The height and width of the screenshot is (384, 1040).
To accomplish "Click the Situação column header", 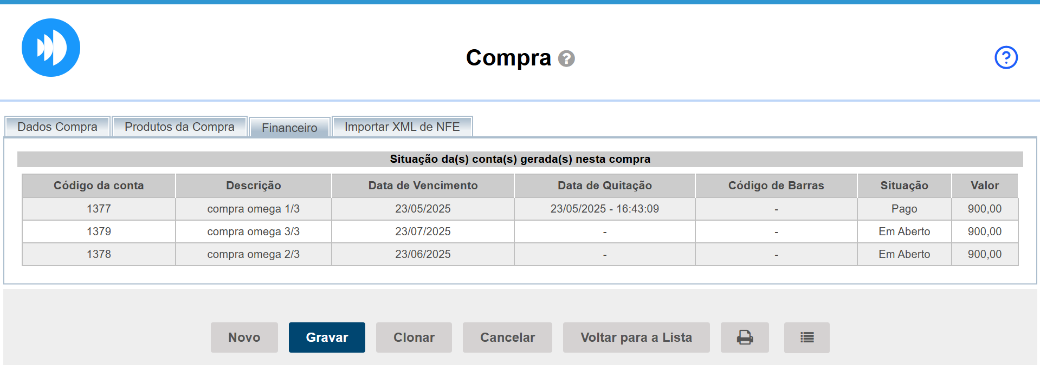I will pyautogui.click(x=904, y=186).
